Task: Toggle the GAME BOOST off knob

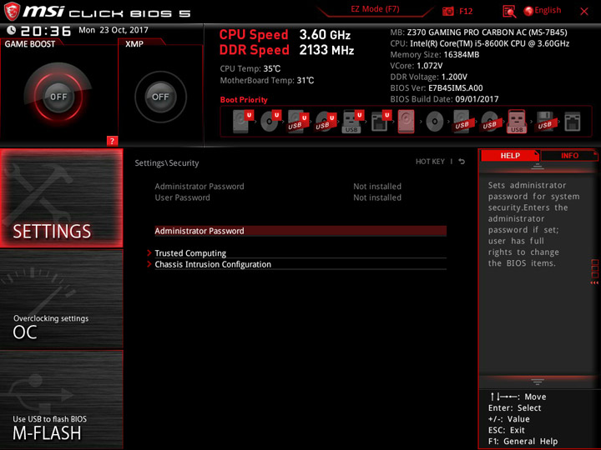Action: 58,97
